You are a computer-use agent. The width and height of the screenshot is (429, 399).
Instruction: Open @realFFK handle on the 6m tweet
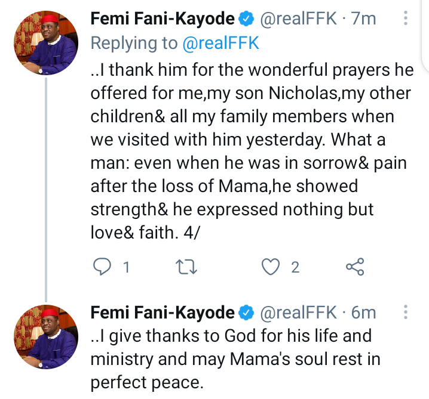[x=298, y=313]
